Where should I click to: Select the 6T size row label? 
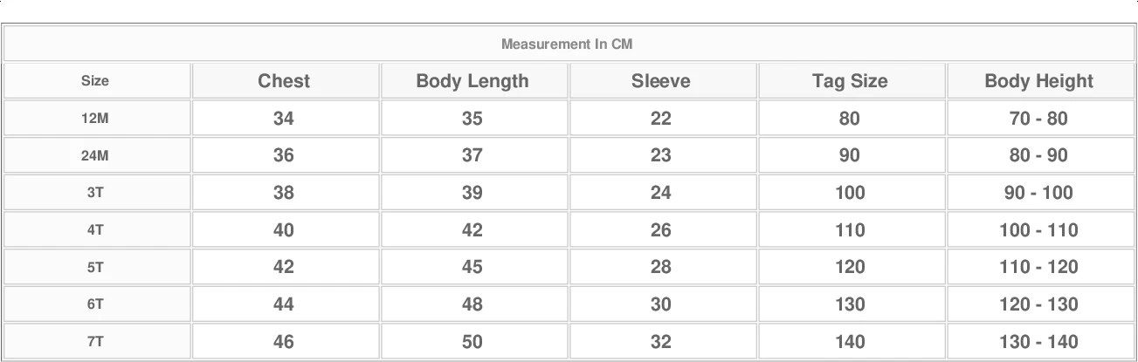coord(95,304)
